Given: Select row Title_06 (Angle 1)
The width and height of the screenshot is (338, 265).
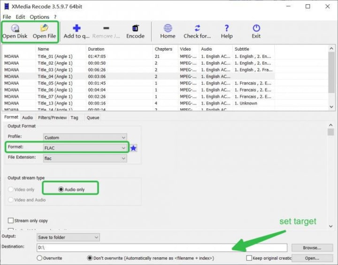Looking at the screenshot, I should [x=138, y=89].
